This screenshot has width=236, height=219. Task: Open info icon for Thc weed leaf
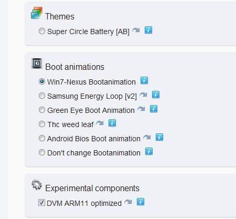point(112,123)
